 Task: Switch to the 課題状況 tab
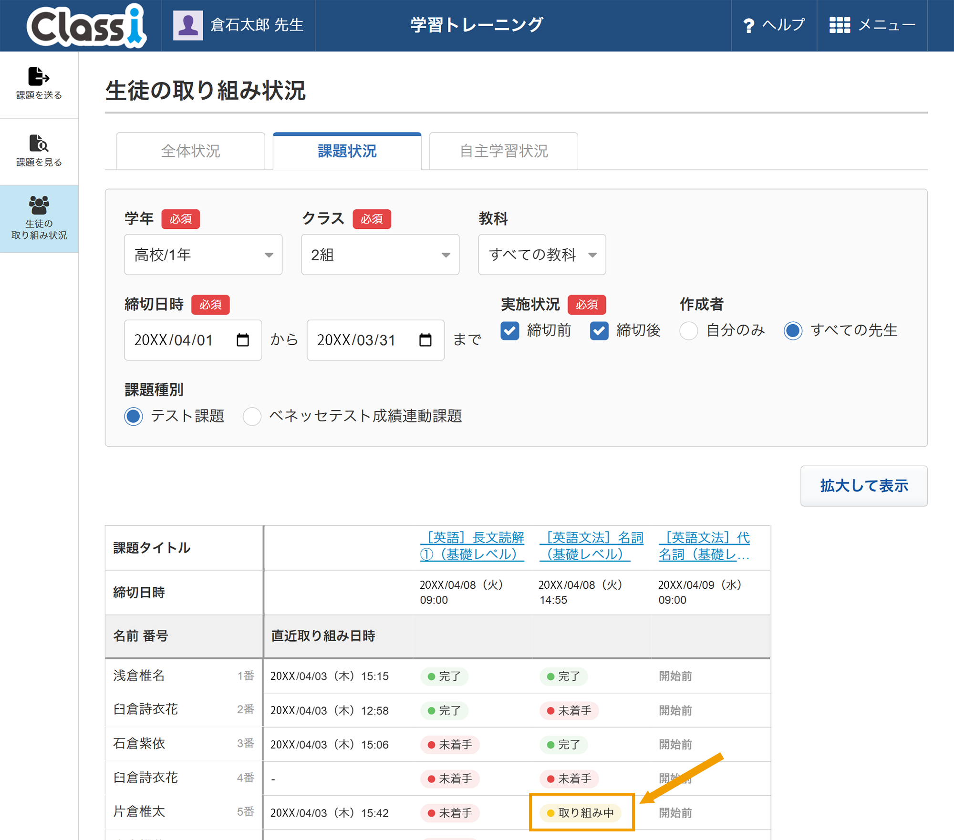347,151
